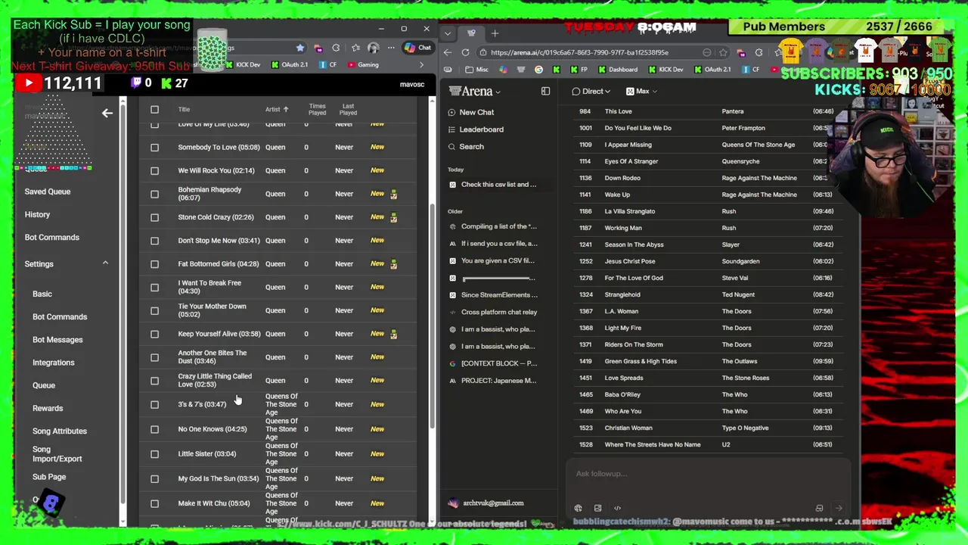This screenshot has width=968, height=545.
Task: Check the box for We Will Rock You
Action: point(154,171)
